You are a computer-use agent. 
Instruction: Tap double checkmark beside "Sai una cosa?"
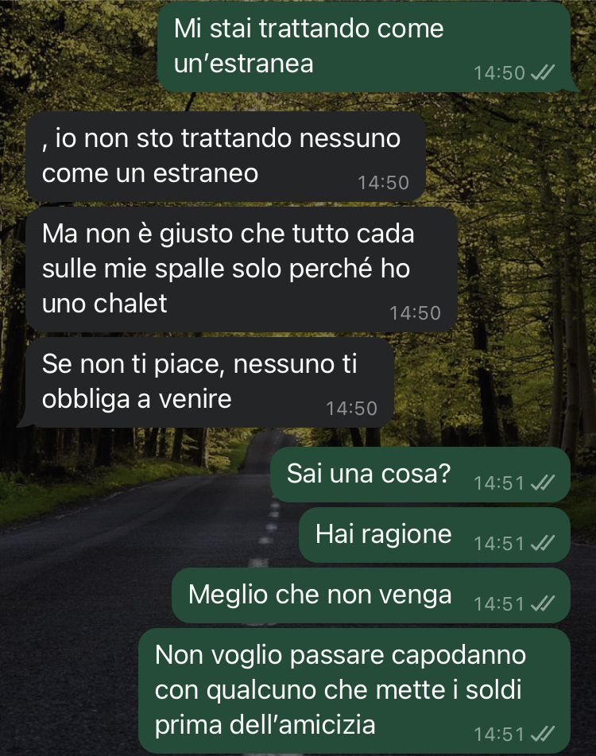(543, 483)
